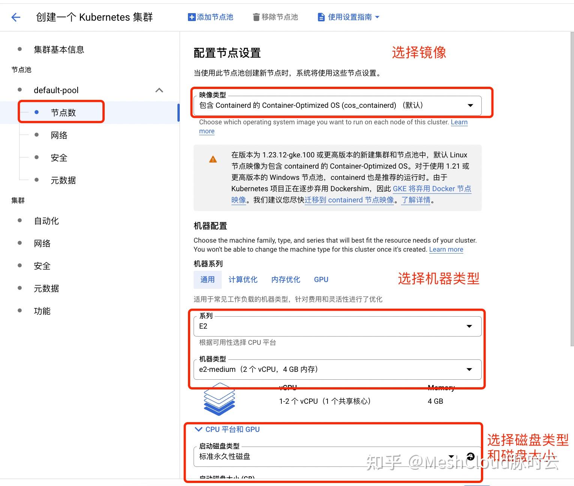Open the 映像类型 dropdown
The image size is (574, 486).
coord(470,106)
